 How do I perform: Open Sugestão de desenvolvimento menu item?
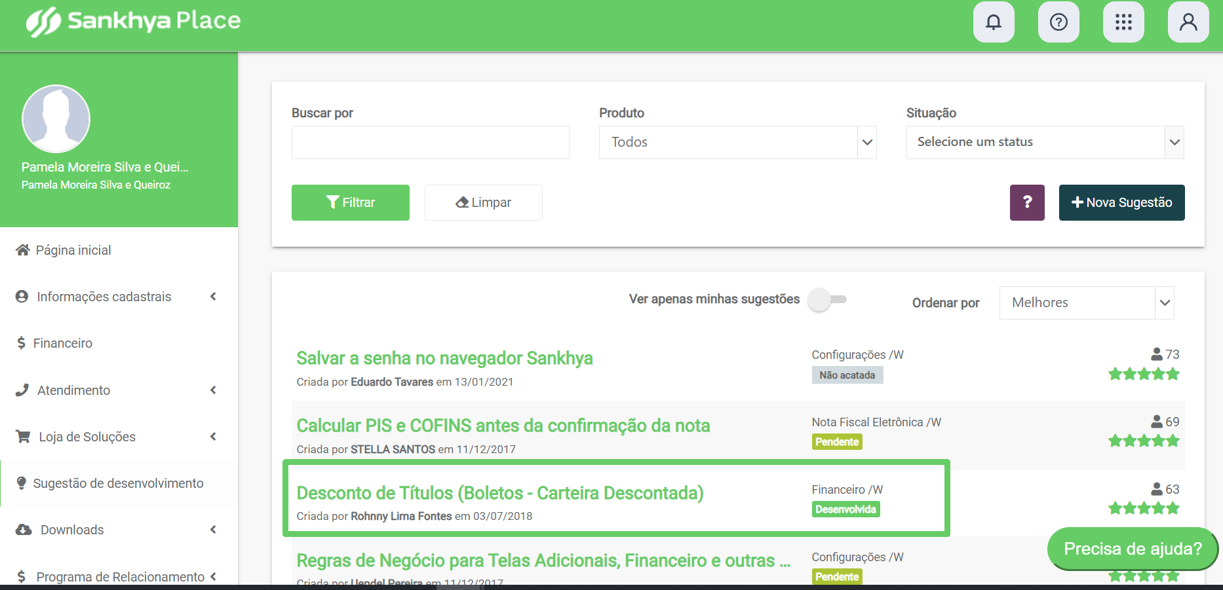coord(119,483)
